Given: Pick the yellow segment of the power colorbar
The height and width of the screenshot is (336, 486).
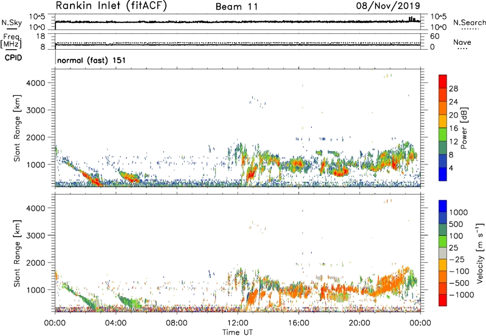Looking at the screenshot, I should pyautogui.click(x=443, y=121).
